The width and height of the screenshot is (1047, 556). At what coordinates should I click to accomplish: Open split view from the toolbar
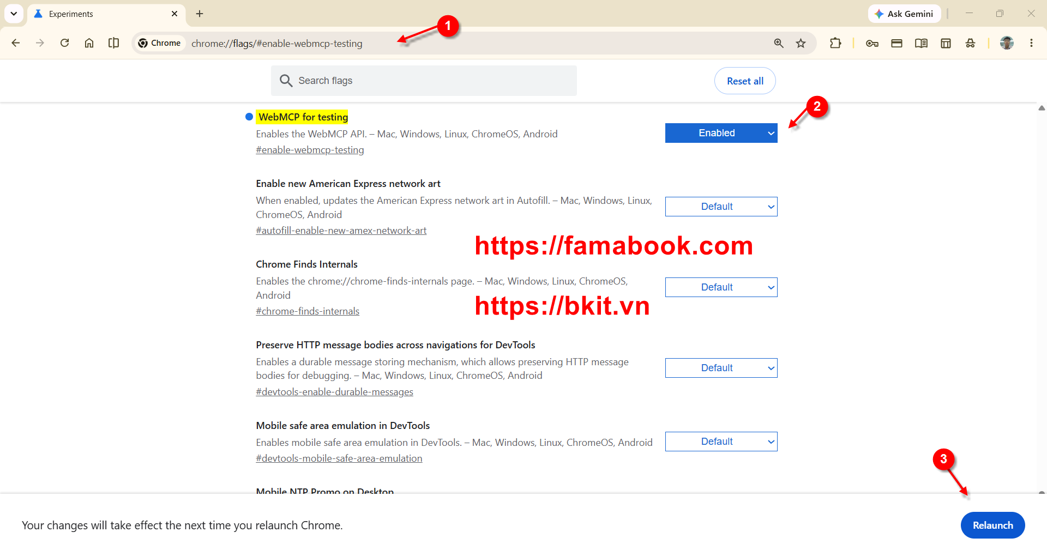pos(113,43)
